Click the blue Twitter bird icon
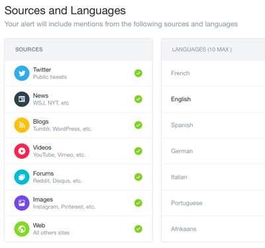 [22, 73]
